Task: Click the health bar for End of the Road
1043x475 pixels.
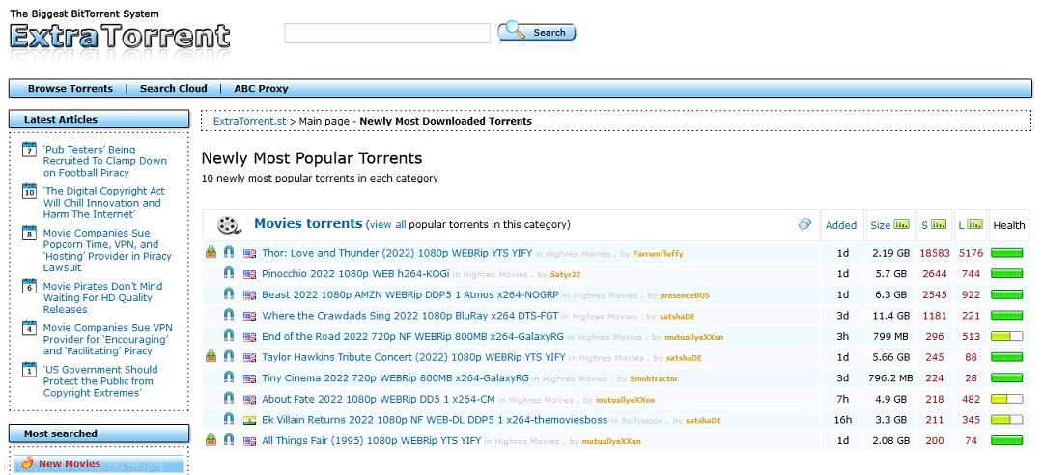Action: pos(1006,337)
